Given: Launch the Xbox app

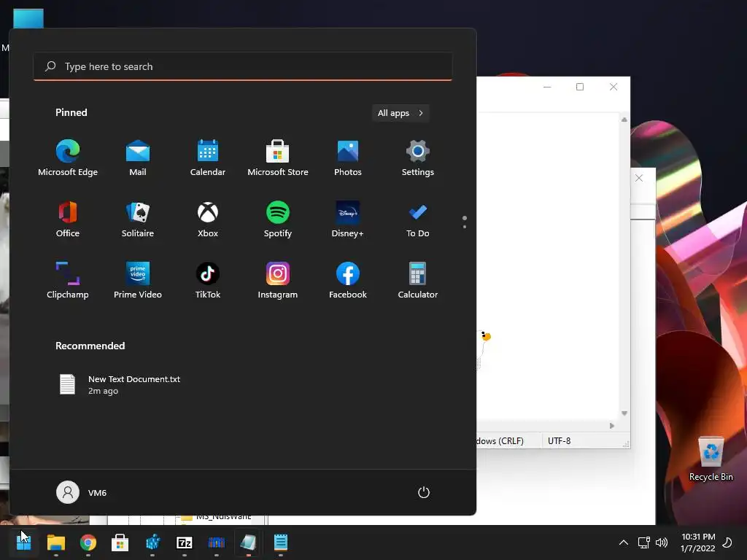Looking at the screenshot, I should coord(208,219).
